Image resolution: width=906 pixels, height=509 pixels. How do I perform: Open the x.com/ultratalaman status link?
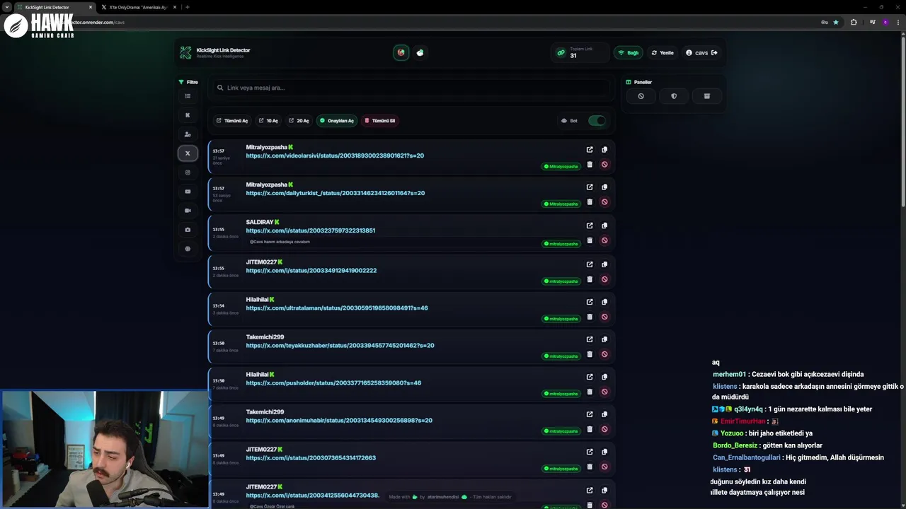click(x=337, y=308)
